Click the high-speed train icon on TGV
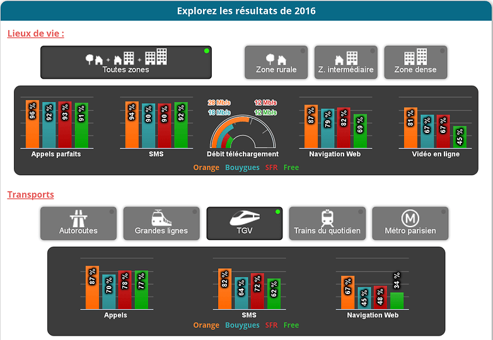This screenshot has height=340, width=493. pos(245,218)
